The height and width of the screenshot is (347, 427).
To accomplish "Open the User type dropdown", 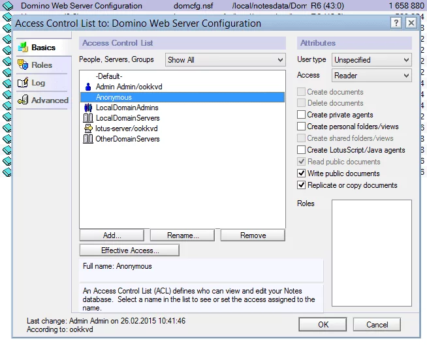I will point(372,60).
